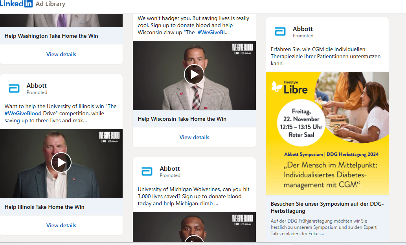Click the Abbott advertiser name on the Michigan ad
This screenshot has height=245, width=406.
pyautogui.click(x=170, y=168)
